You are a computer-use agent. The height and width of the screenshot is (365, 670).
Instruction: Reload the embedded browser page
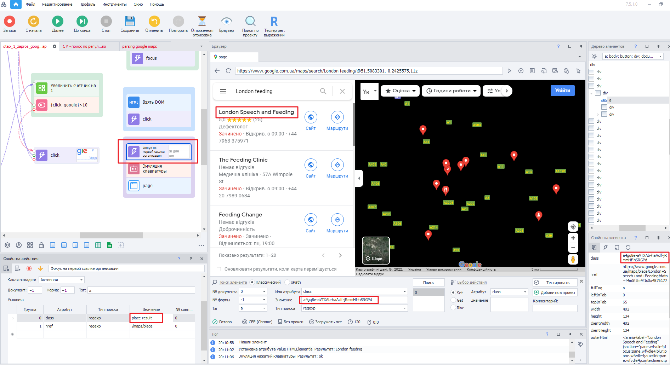[228, 71]
